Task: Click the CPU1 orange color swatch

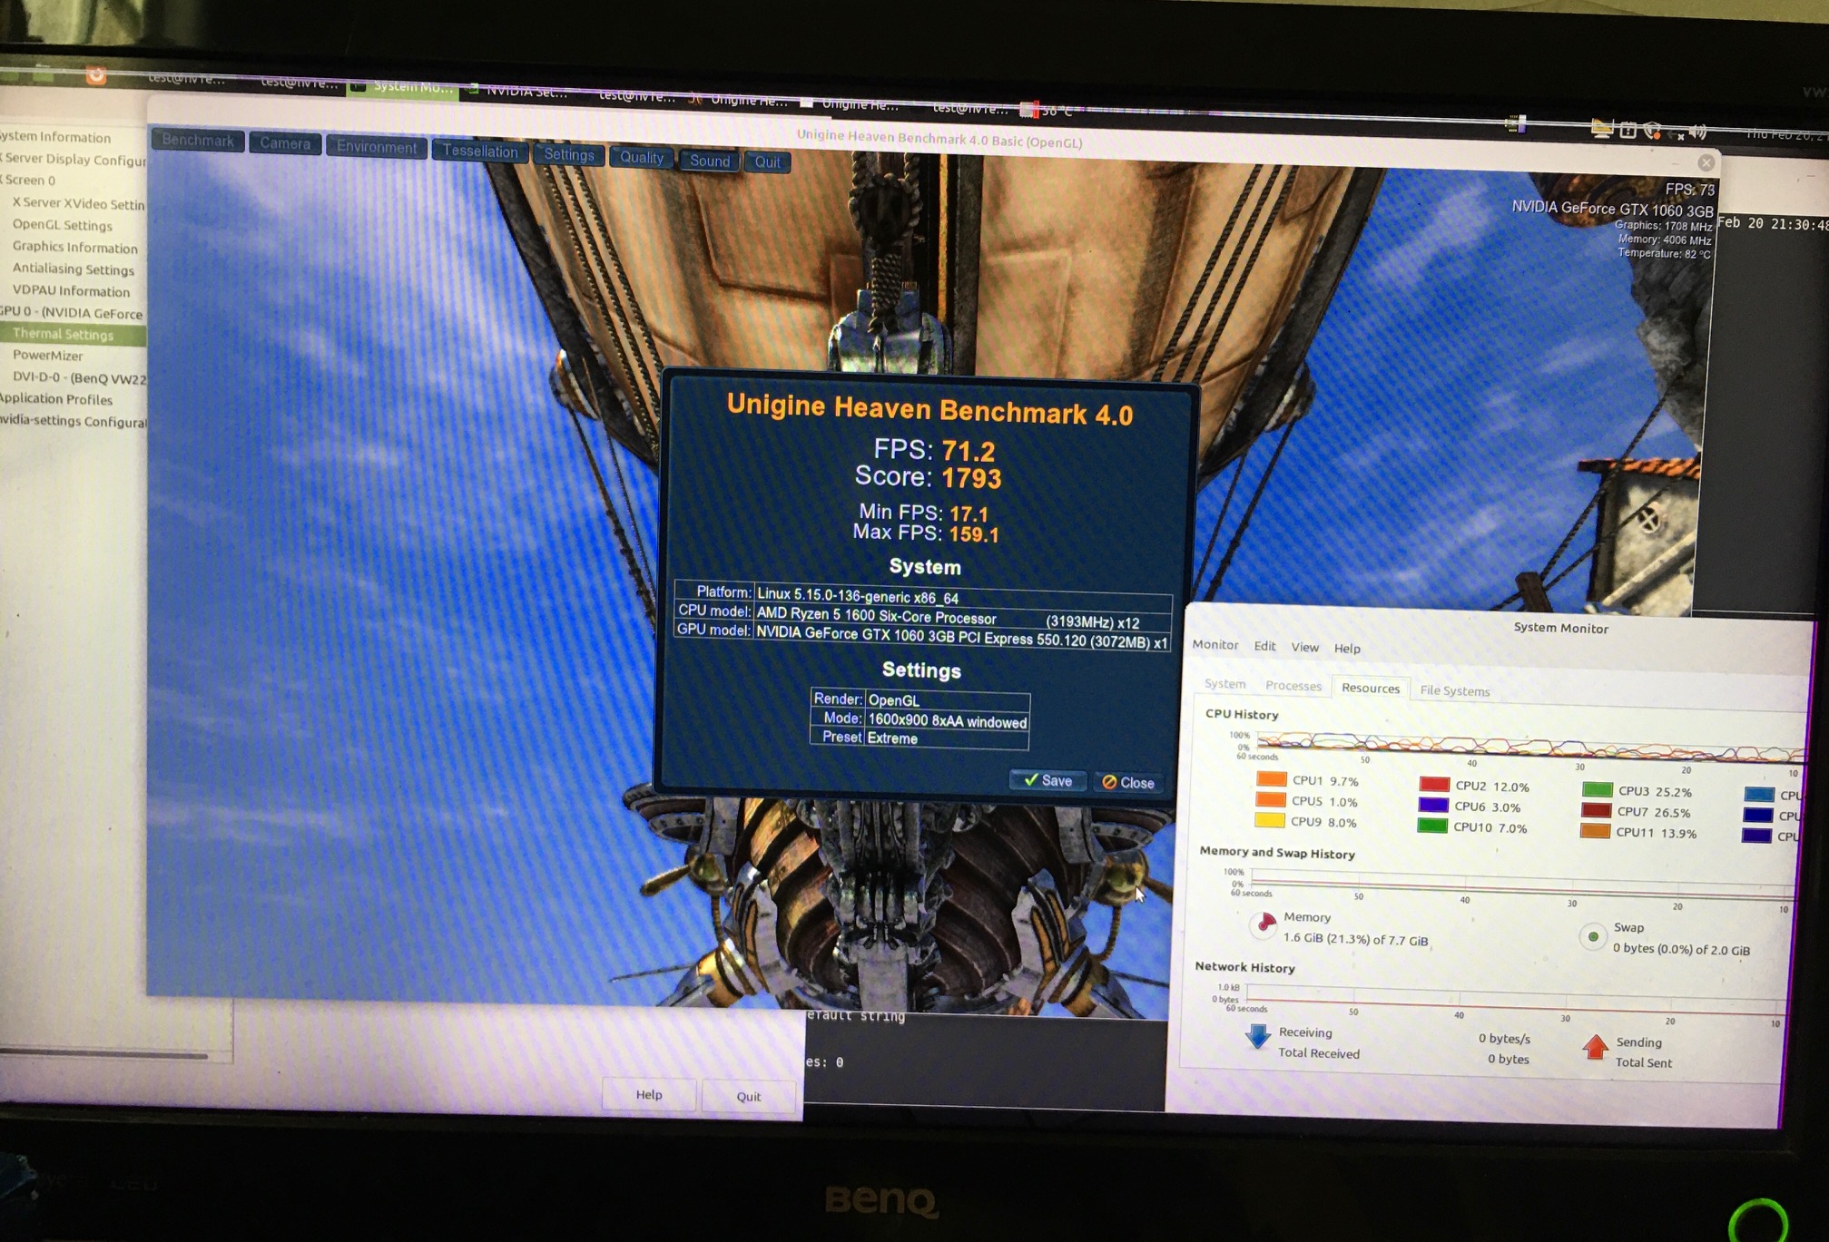Action: click(x=1272, y=779)
